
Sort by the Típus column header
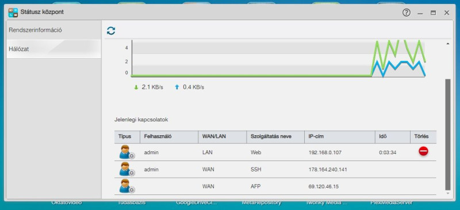(127, 137)
